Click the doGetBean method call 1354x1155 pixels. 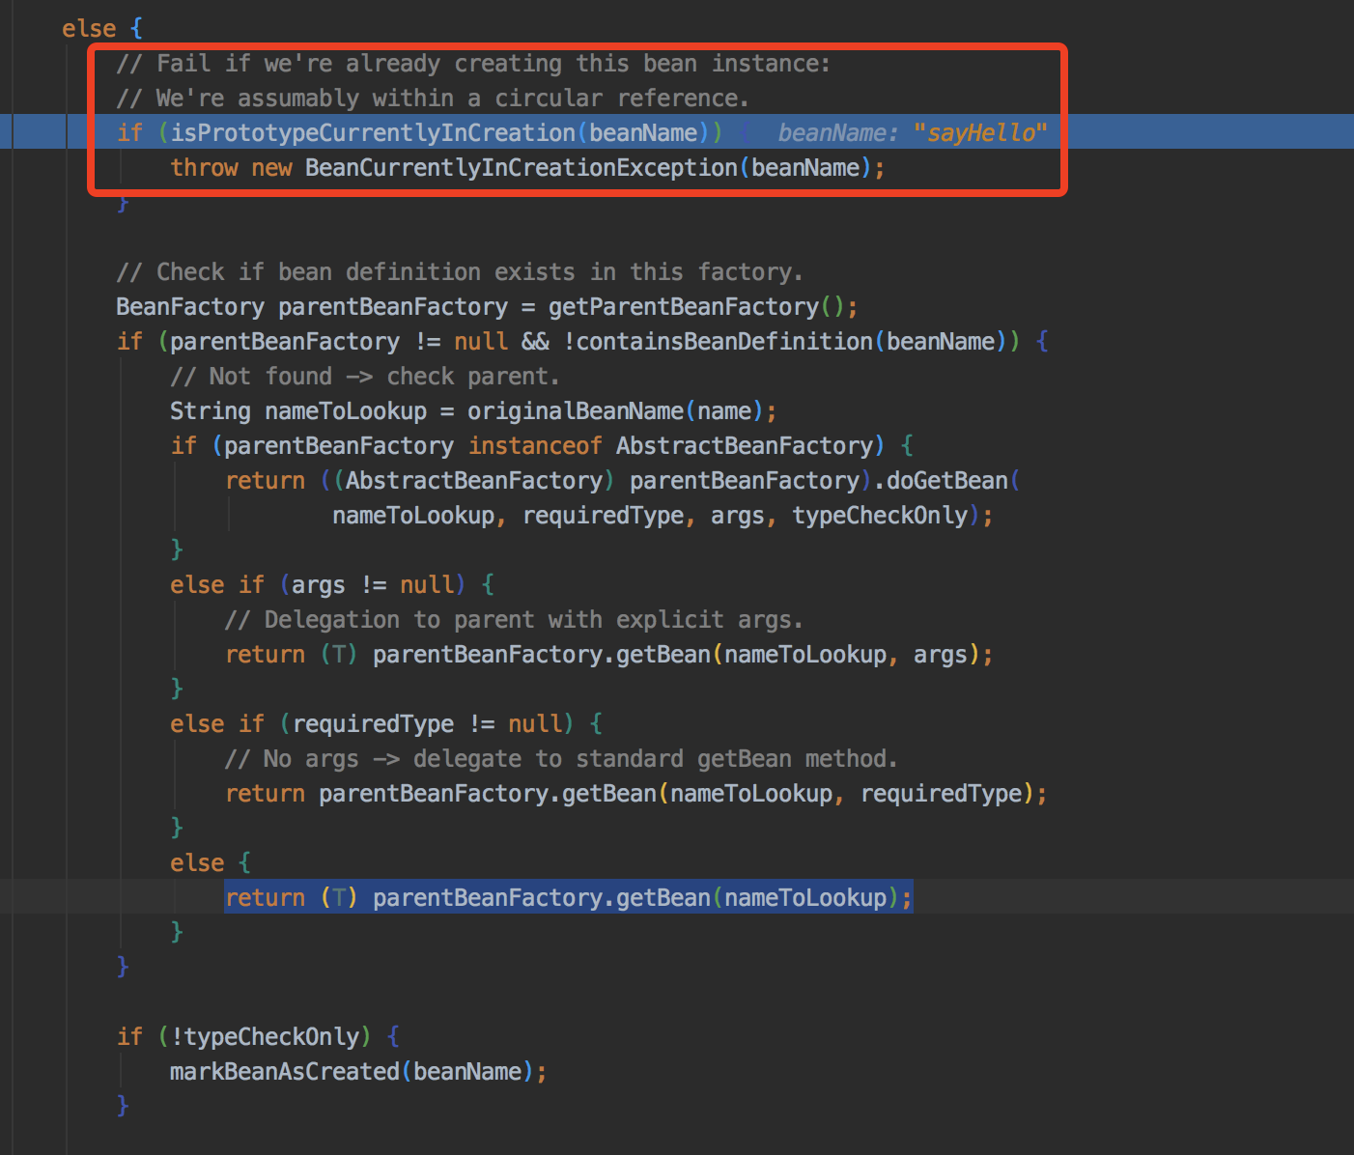(x=947, y=480)
